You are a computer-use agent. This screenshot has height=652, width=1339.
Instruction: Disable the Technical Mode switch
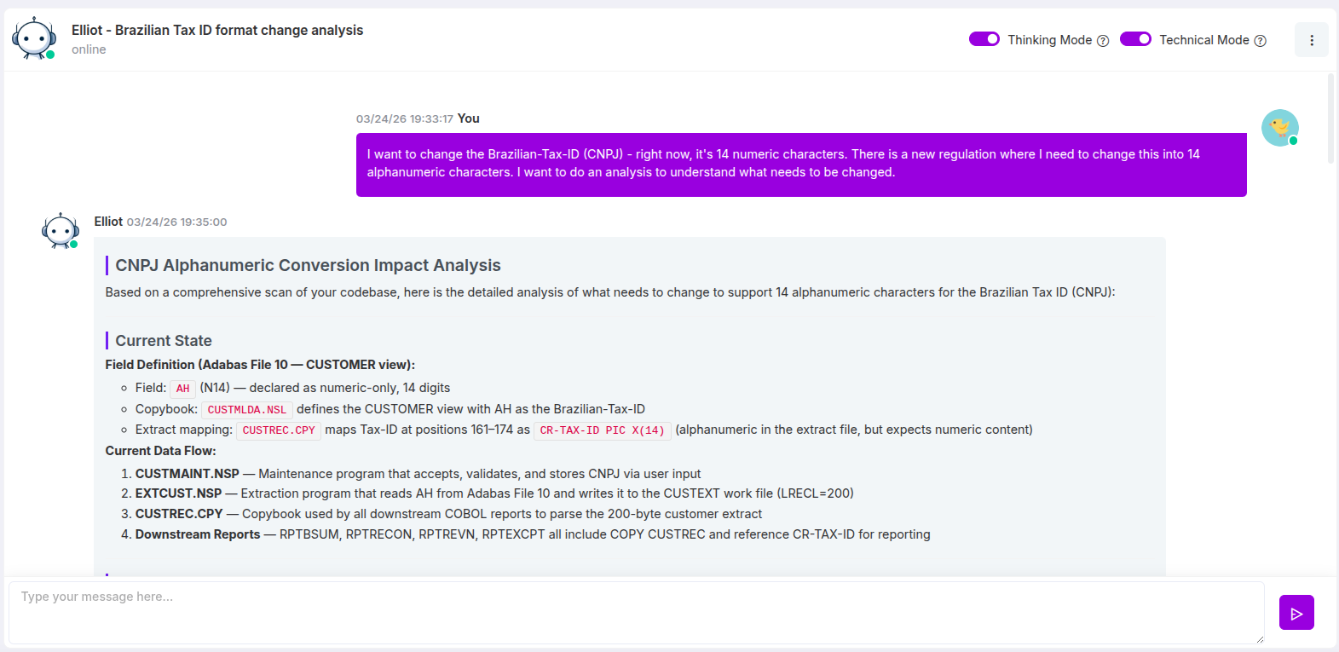click(x=1135, y=39)
